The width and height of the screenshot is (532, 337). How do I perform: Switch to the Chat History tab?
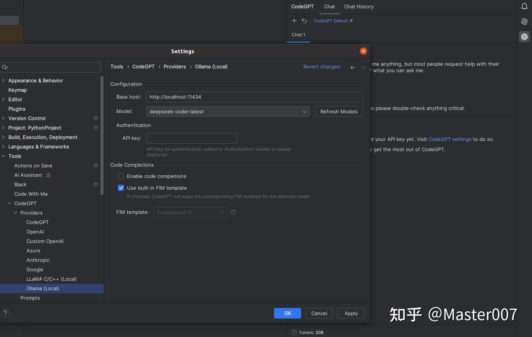tap(359, 6)
